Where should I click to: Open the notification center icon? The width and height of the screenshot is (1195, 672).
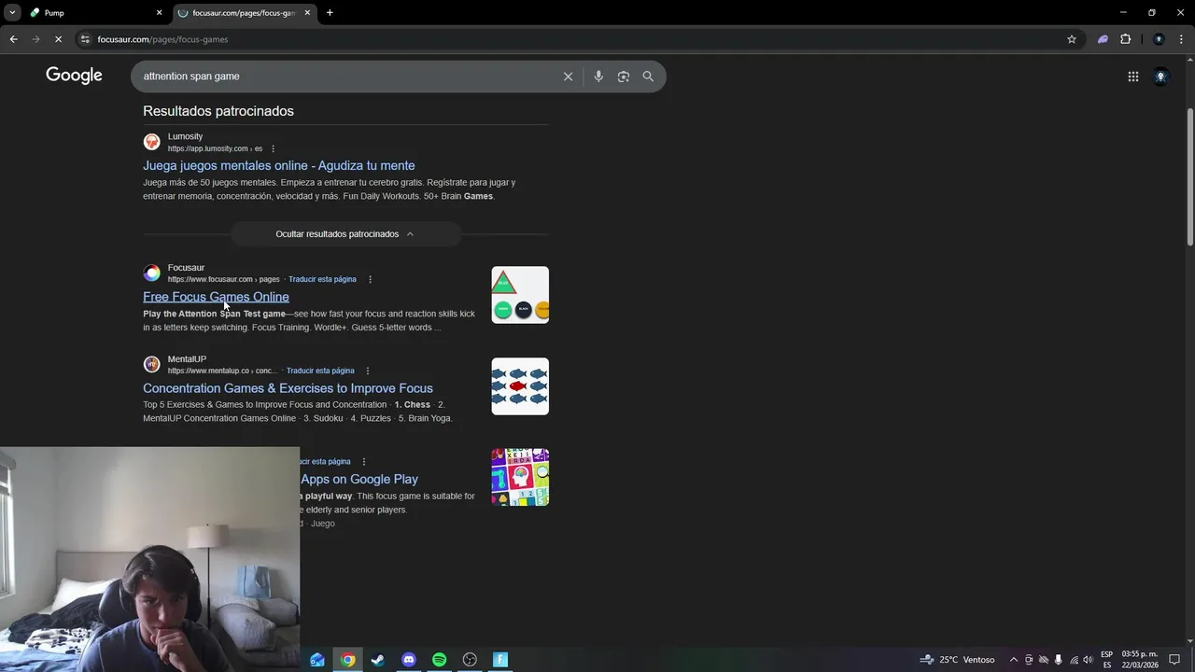(x=1175, y=660)
